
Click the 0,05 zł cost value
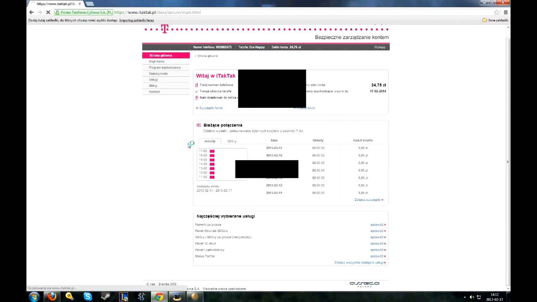(x=363, y=170)
